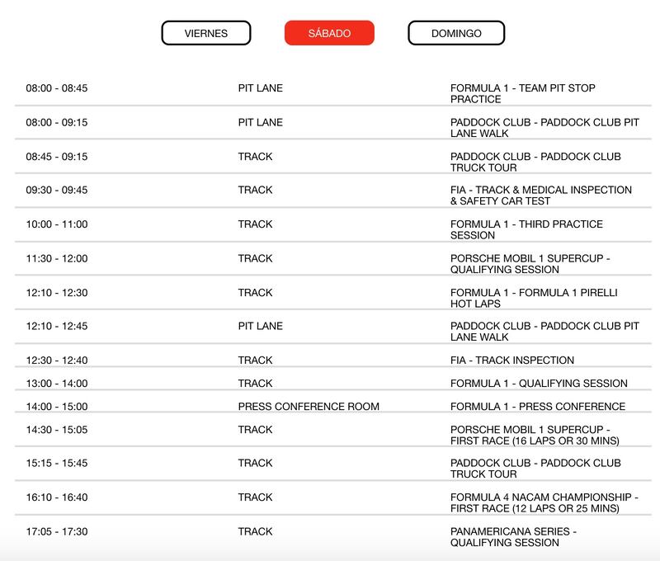This screenshot has height=561, width=660.
Task: Click the time 10:00 - 11:00
Action: (57, 224)
